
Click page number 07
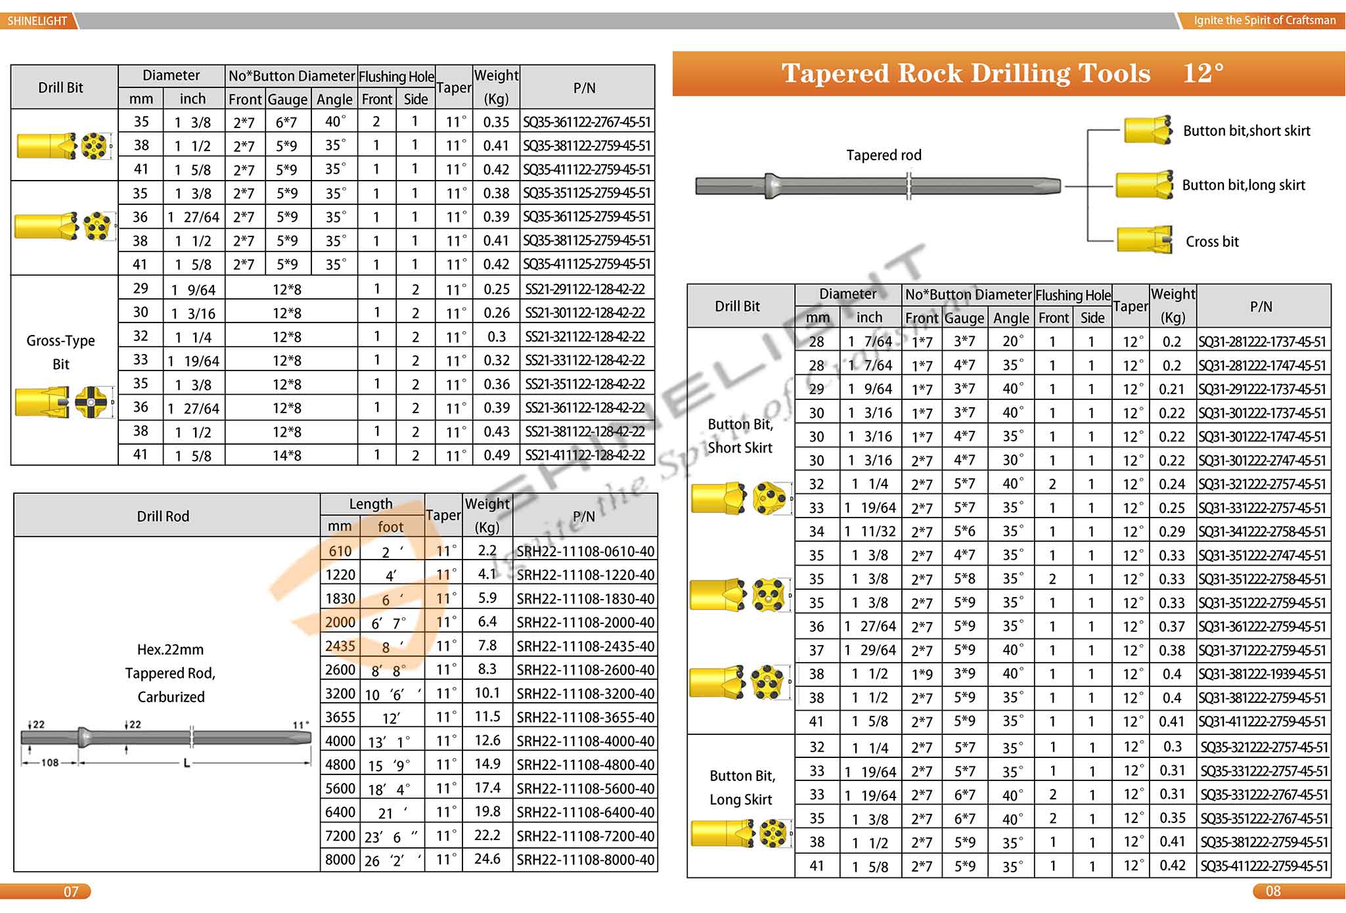tap(71, 891)
